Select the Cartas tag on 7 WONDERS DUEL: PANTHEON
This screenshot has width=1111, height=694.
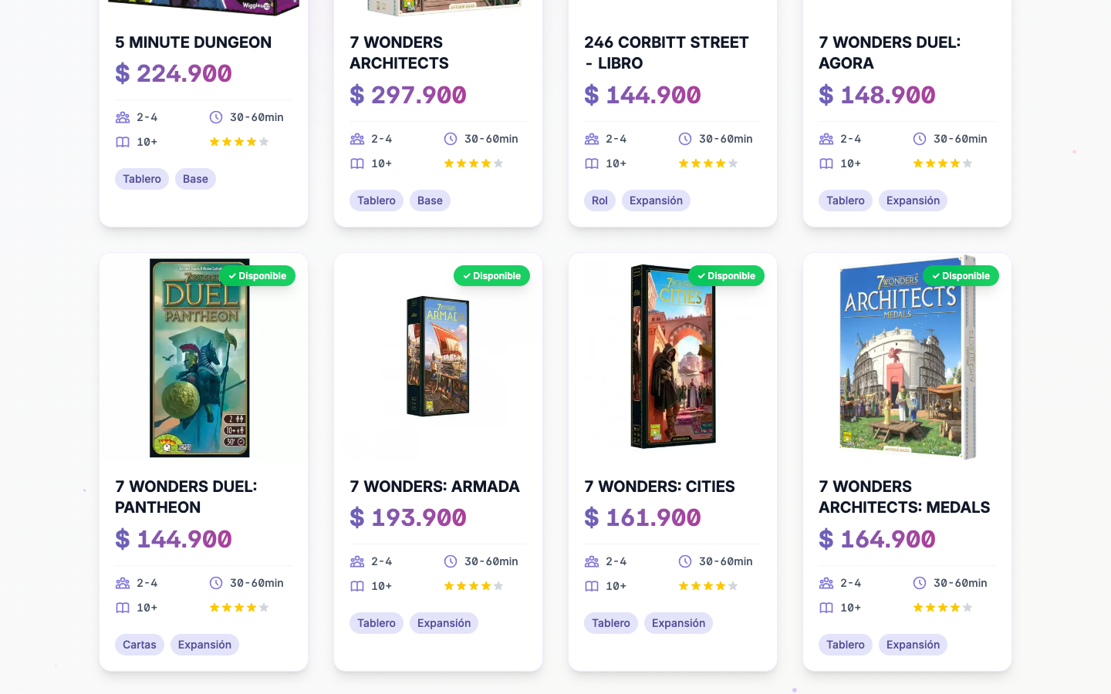click(x=140, y=645)
